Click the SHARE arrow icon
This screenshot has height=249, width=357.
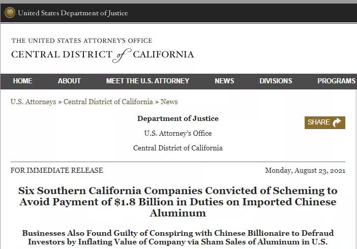point(337,122)
